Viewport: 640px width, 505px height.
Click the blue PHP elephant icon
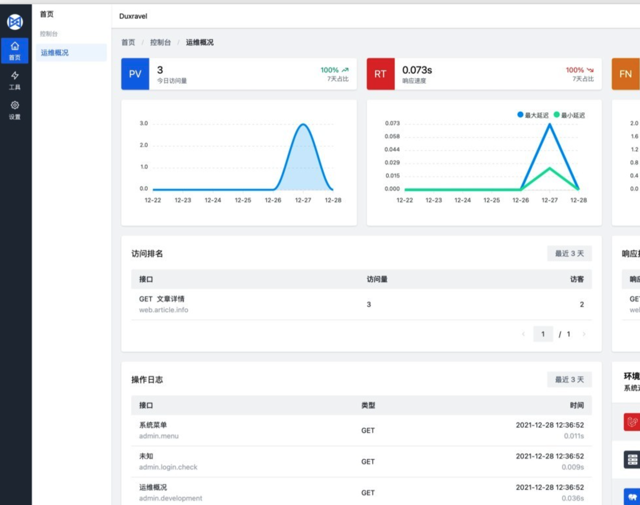click(x=632, y=496)
